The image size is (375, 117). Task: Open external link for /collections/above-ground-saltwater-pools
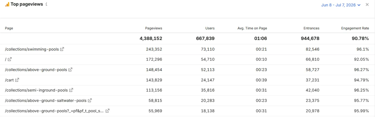point(90,100)
